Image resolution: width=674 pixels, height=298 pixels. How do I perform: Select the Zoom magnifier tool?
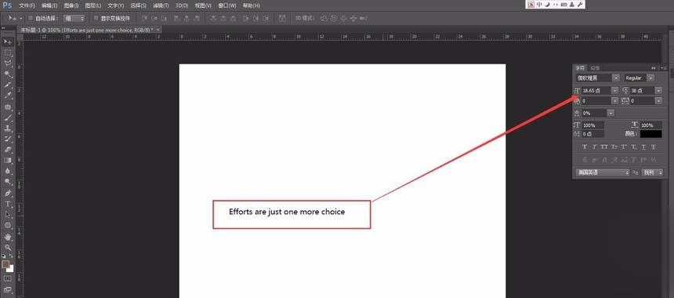[x=8, y=247]
